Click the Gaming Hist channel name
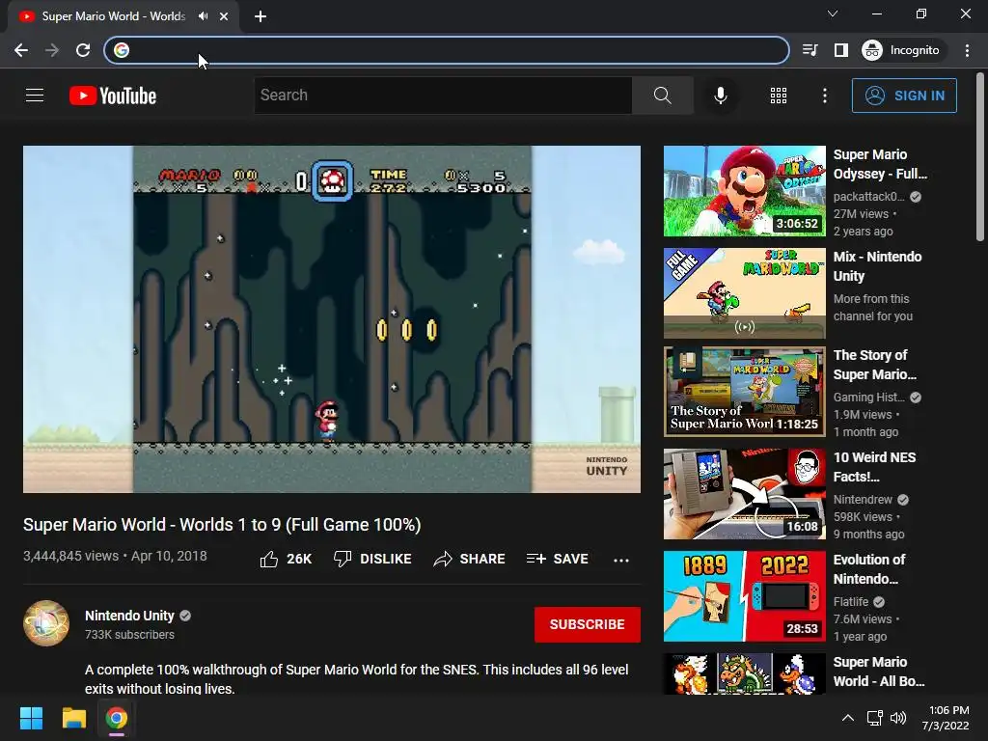 868,397
